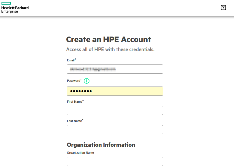Click the blurred email address text
Viewport: 234px width, 168px height.
[x=93, y=69]
